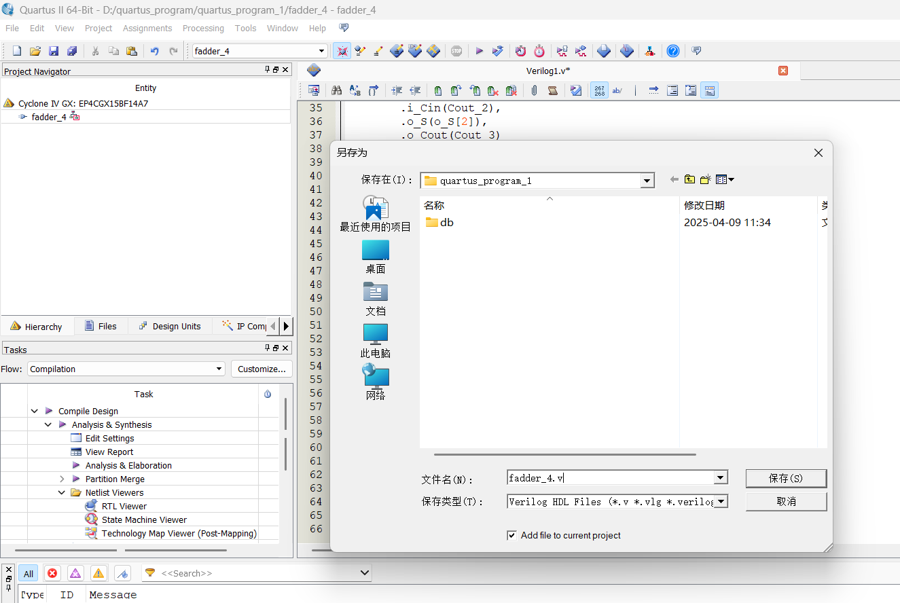
Task: Switch to the Hierarchy tab
Action: (37, 327)
